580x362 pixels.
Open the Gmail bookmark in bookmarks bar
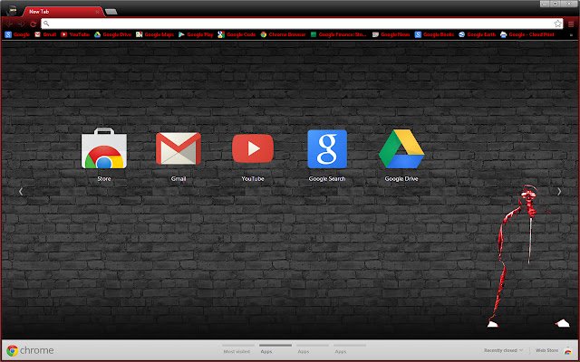(45, 34)
